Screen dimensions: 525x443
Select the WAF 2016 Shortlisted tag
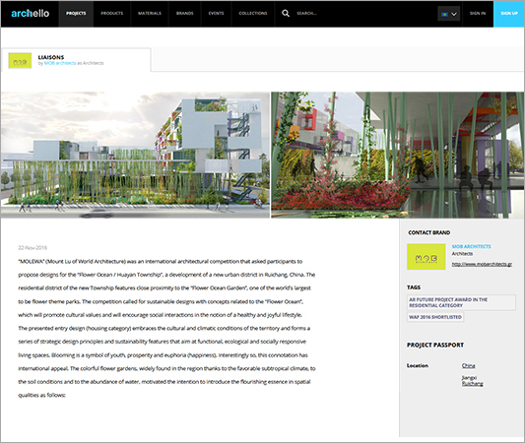tap(435, 317)
